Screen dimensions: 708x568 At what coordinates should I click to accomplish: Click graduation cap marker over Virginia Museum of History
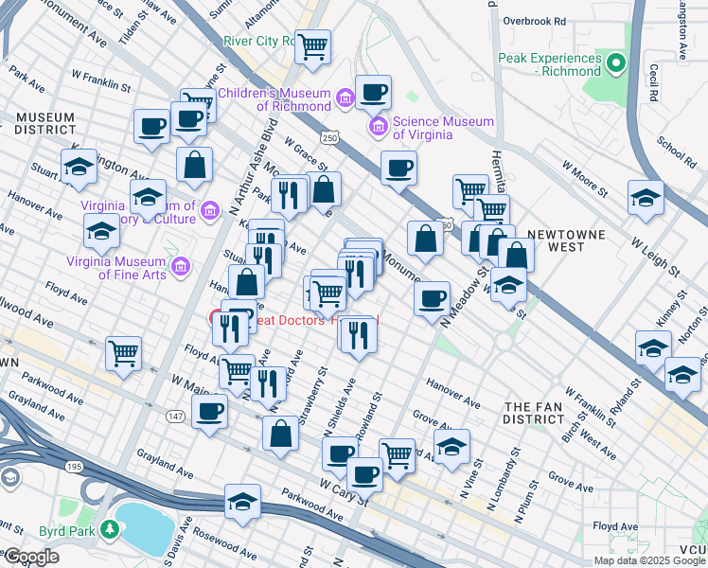point(148,198)
